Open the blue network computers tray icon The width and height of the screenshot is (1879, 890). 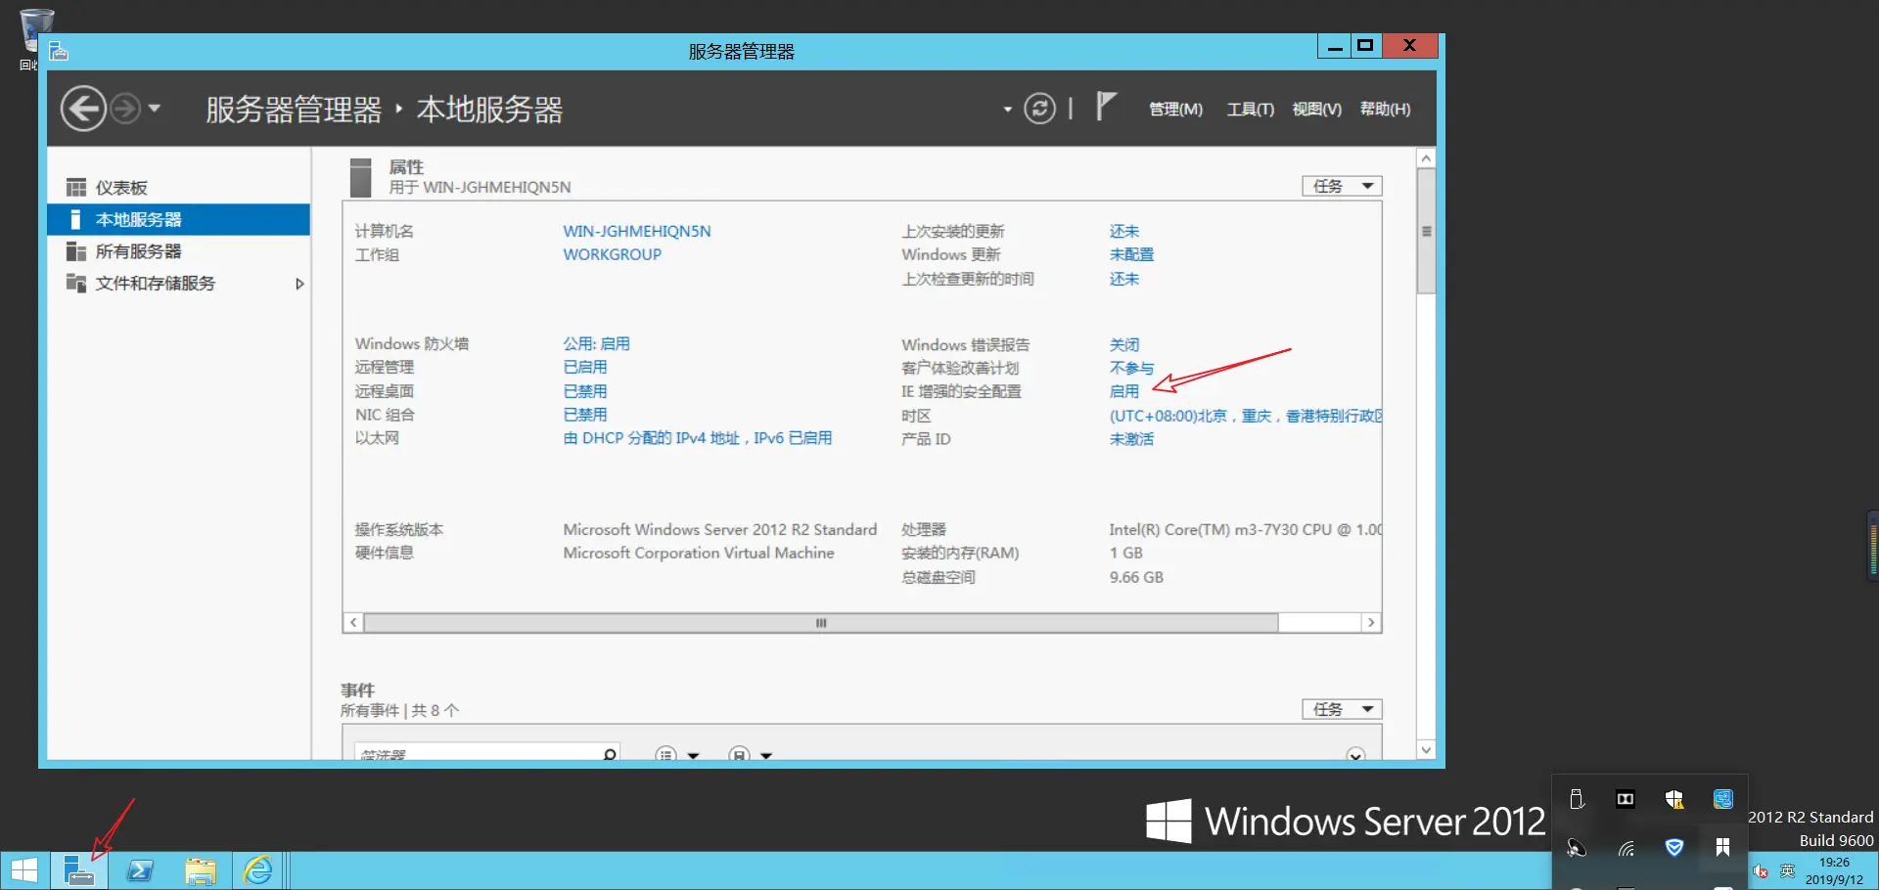click(x=1723, y=799)
